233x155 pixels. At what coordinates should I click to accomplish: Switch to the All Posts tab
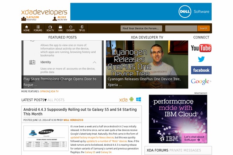point(56,100)
